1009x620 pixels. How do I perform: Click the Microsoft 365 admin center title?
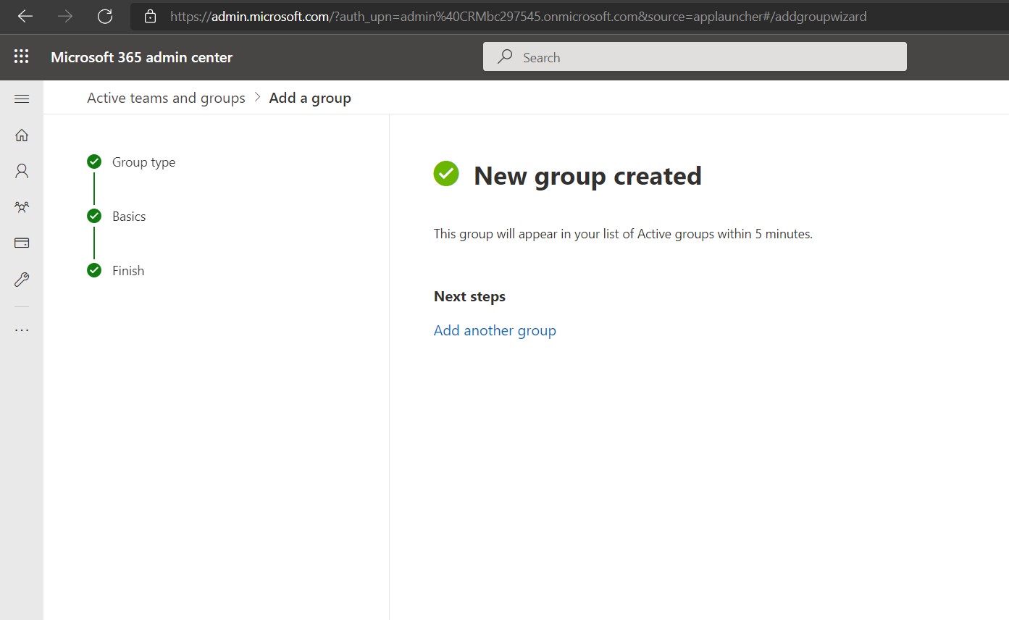click(x=142, y=57)
